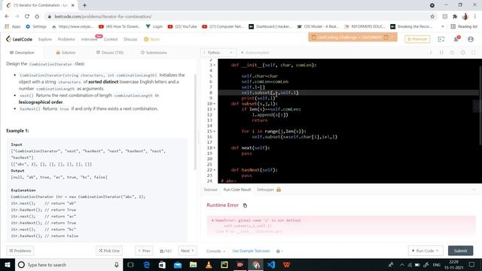
Task: Click the browser back arrow
Action: [7, 17]
